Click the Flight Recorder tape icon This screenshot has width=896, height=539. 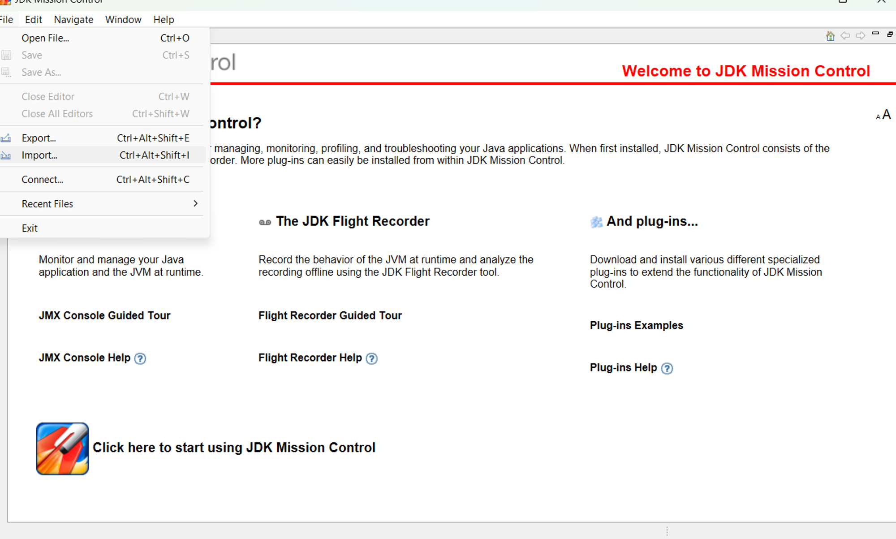coord(265,222)
